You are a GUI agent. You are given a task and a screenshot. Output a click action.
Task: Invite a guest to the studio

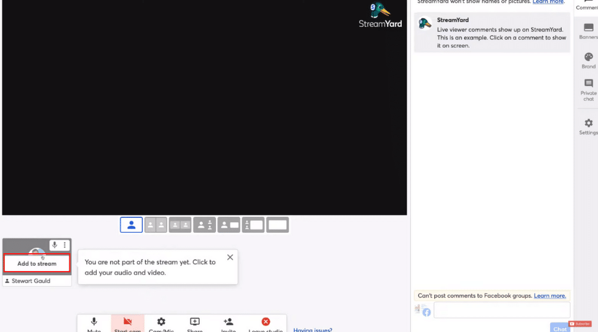point(228,324)
